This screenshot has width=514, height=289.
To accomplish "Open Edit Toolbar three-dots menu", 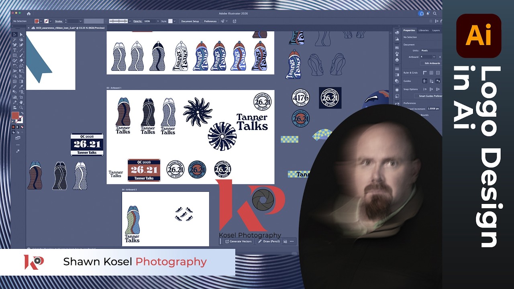I will click(18, 145).
